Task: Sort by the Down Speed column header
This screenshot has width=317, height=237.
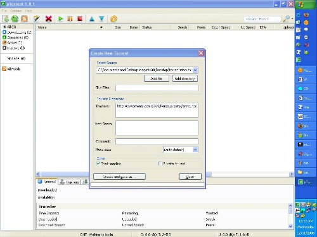Action: pos(221,27)
